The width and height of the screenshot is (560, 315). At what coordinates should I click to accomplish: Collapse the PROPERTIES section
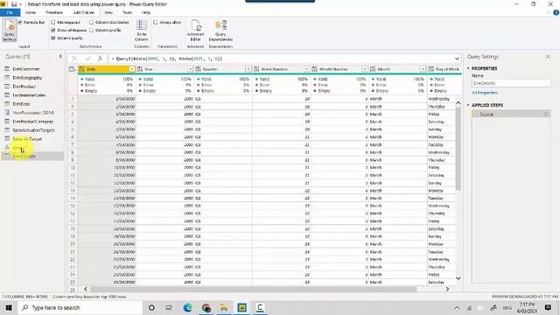(x=468, y=68)
